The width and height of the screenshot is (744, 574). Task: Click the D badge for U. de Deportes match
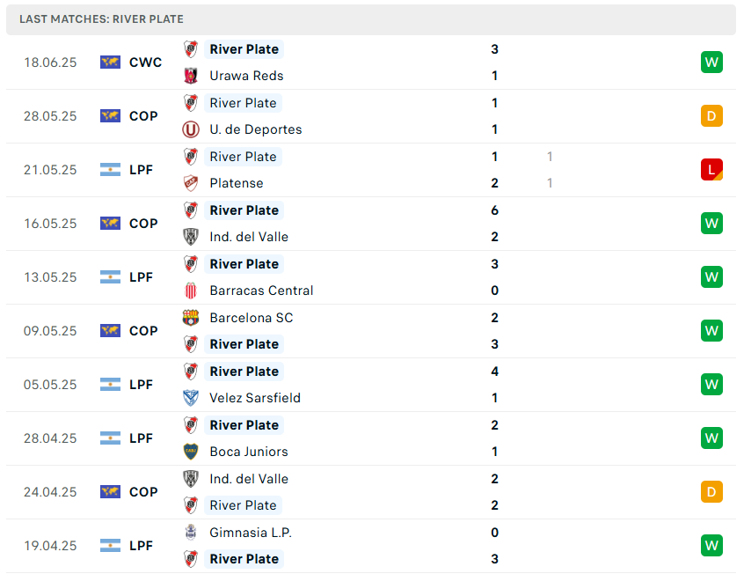(x=711, y=116)
